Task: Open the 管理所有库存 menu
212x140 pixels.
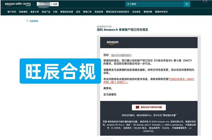Action: (x=161, y=12)
